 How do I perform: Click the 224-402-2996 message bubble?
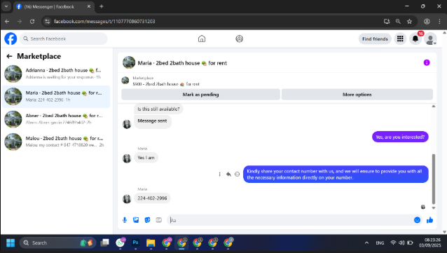152,198
